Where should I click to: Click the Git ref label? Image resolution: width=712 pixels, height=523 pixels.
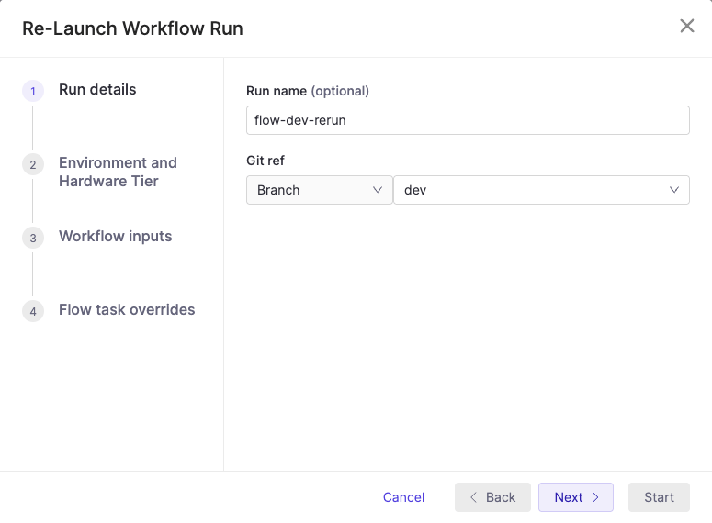point(266,161)
